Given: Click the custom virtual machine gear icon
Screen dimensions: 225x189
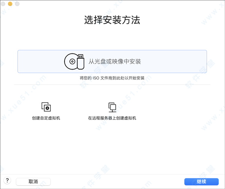Looking at the screenshot, I should click(x=46, y=107).
